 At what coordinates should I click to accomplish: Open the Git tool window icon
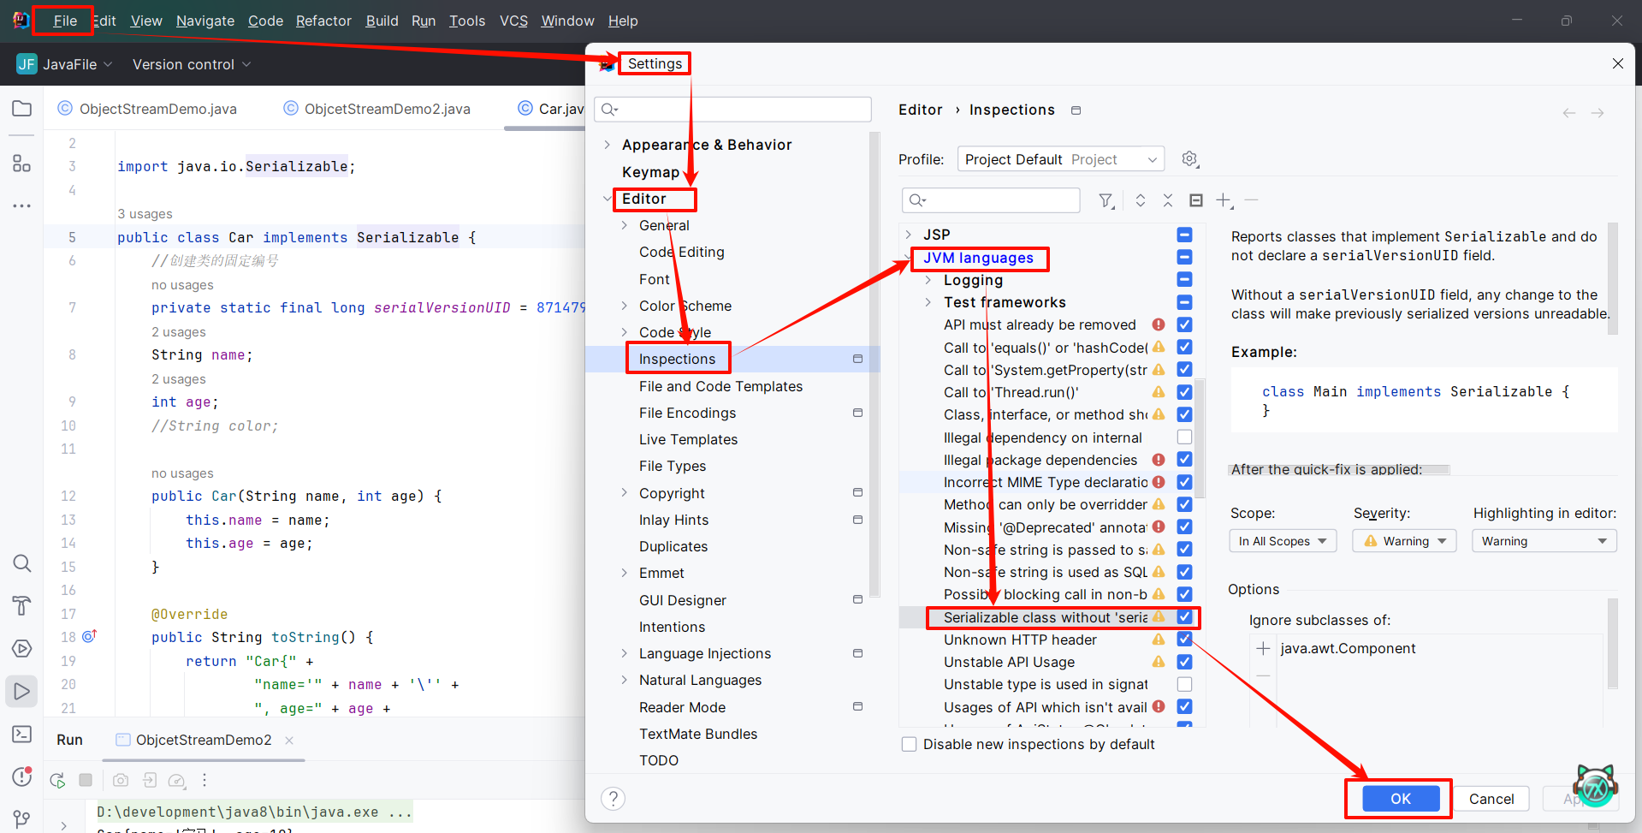click(21, 819)
